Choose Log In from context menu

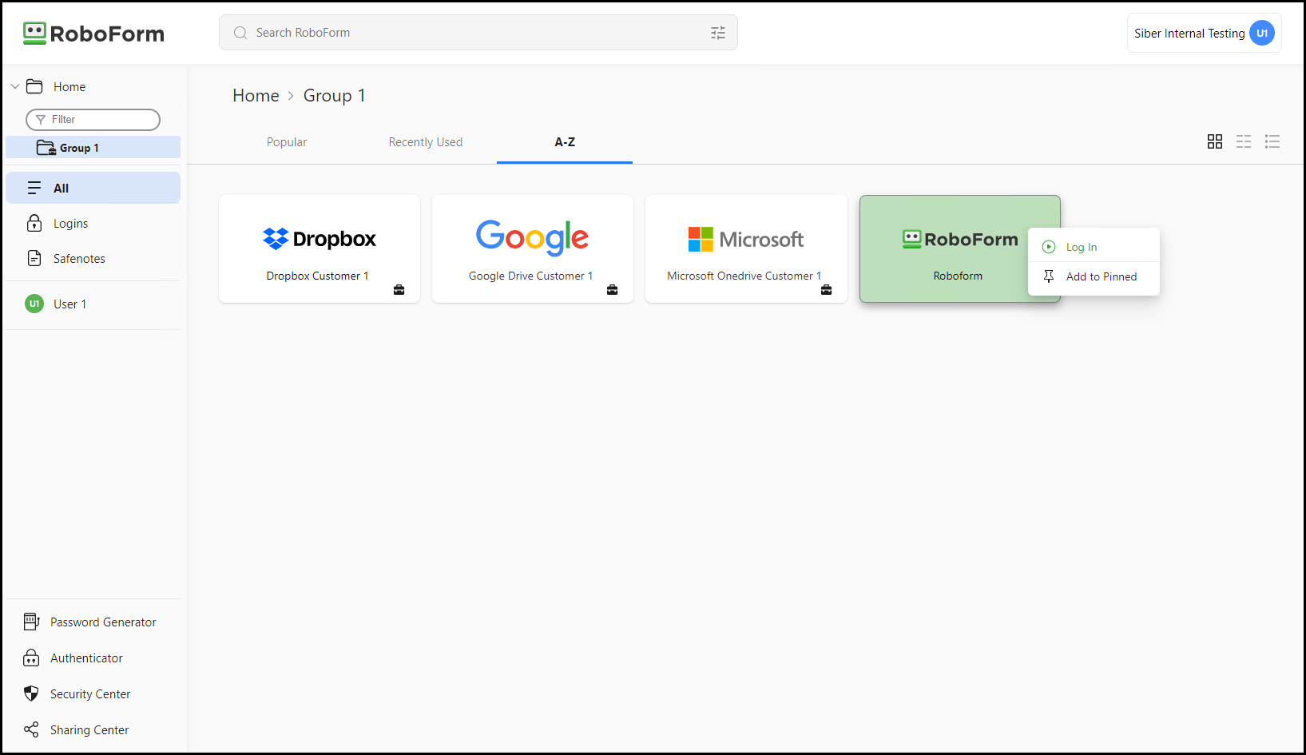[x=1081, y=247]
